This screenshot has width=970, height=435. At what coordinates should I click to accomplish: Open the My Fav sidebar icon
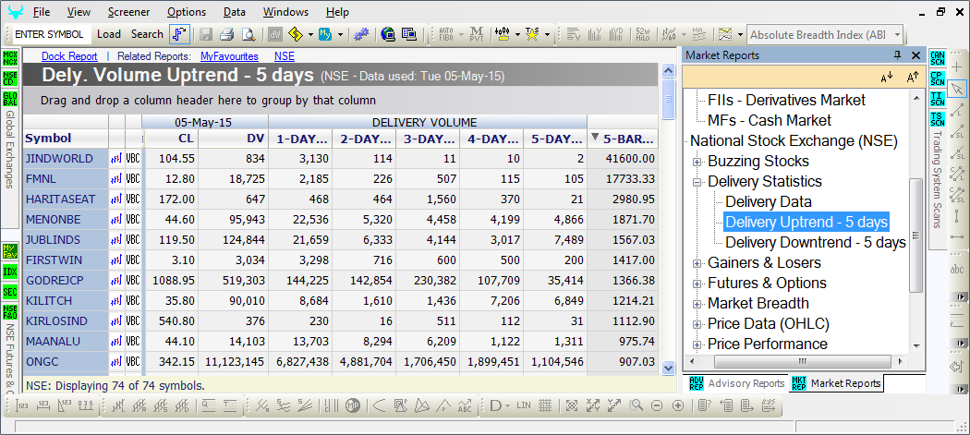click(10, 251)
